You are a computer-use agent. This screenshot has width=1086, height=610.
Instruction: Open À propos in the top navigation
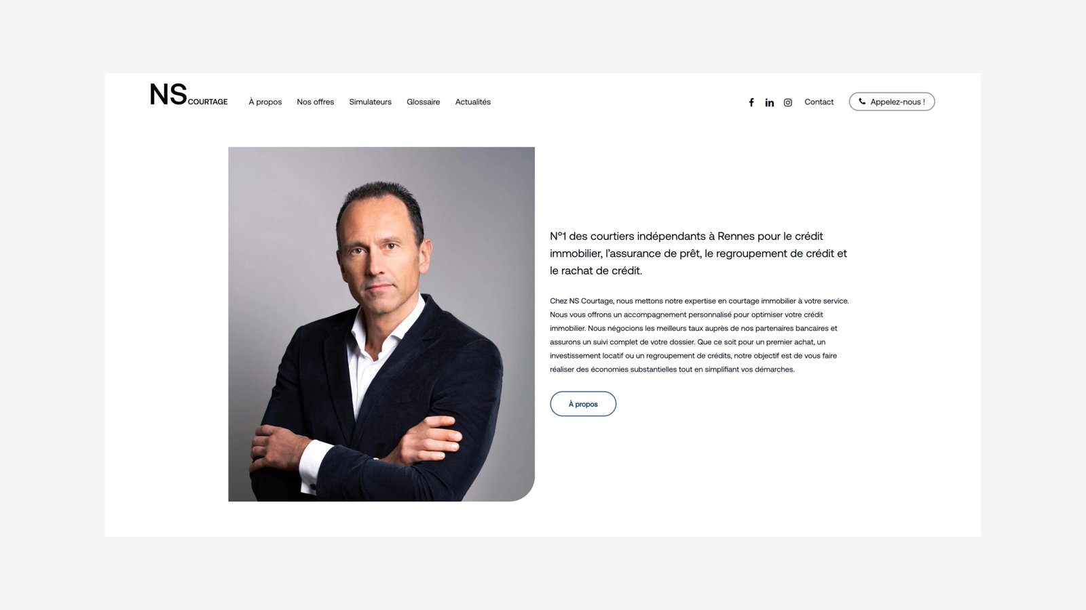(265, 102)
